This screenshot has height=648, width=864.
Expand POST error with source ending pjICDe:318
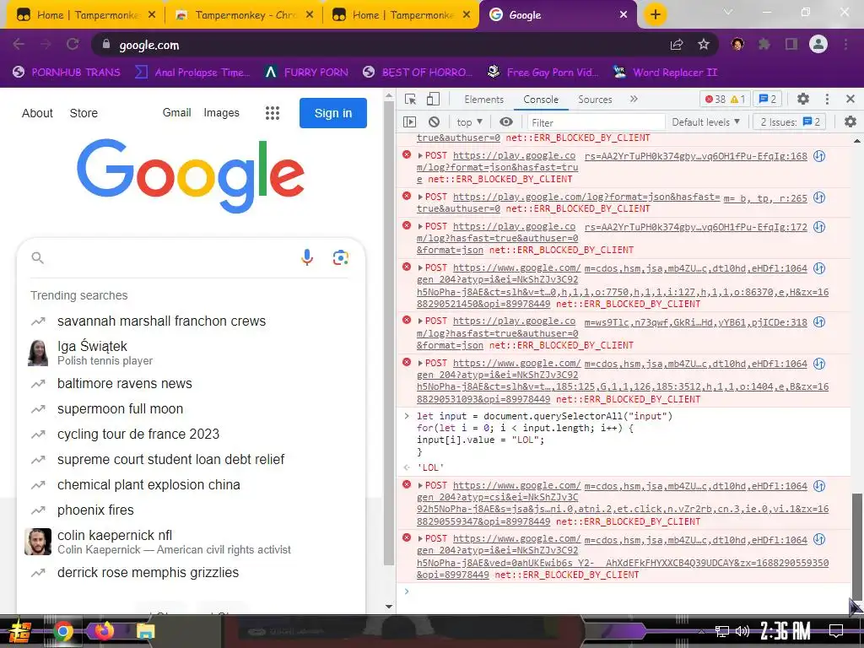point(420,321)
